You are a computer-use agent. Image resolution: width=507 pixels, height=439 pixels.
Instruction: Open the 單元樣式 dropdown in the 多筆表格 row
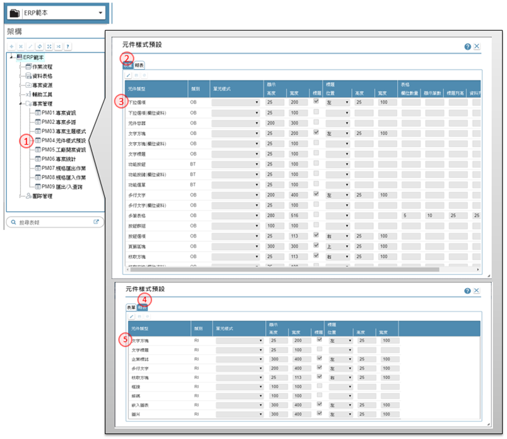click(x=236, y=216)
